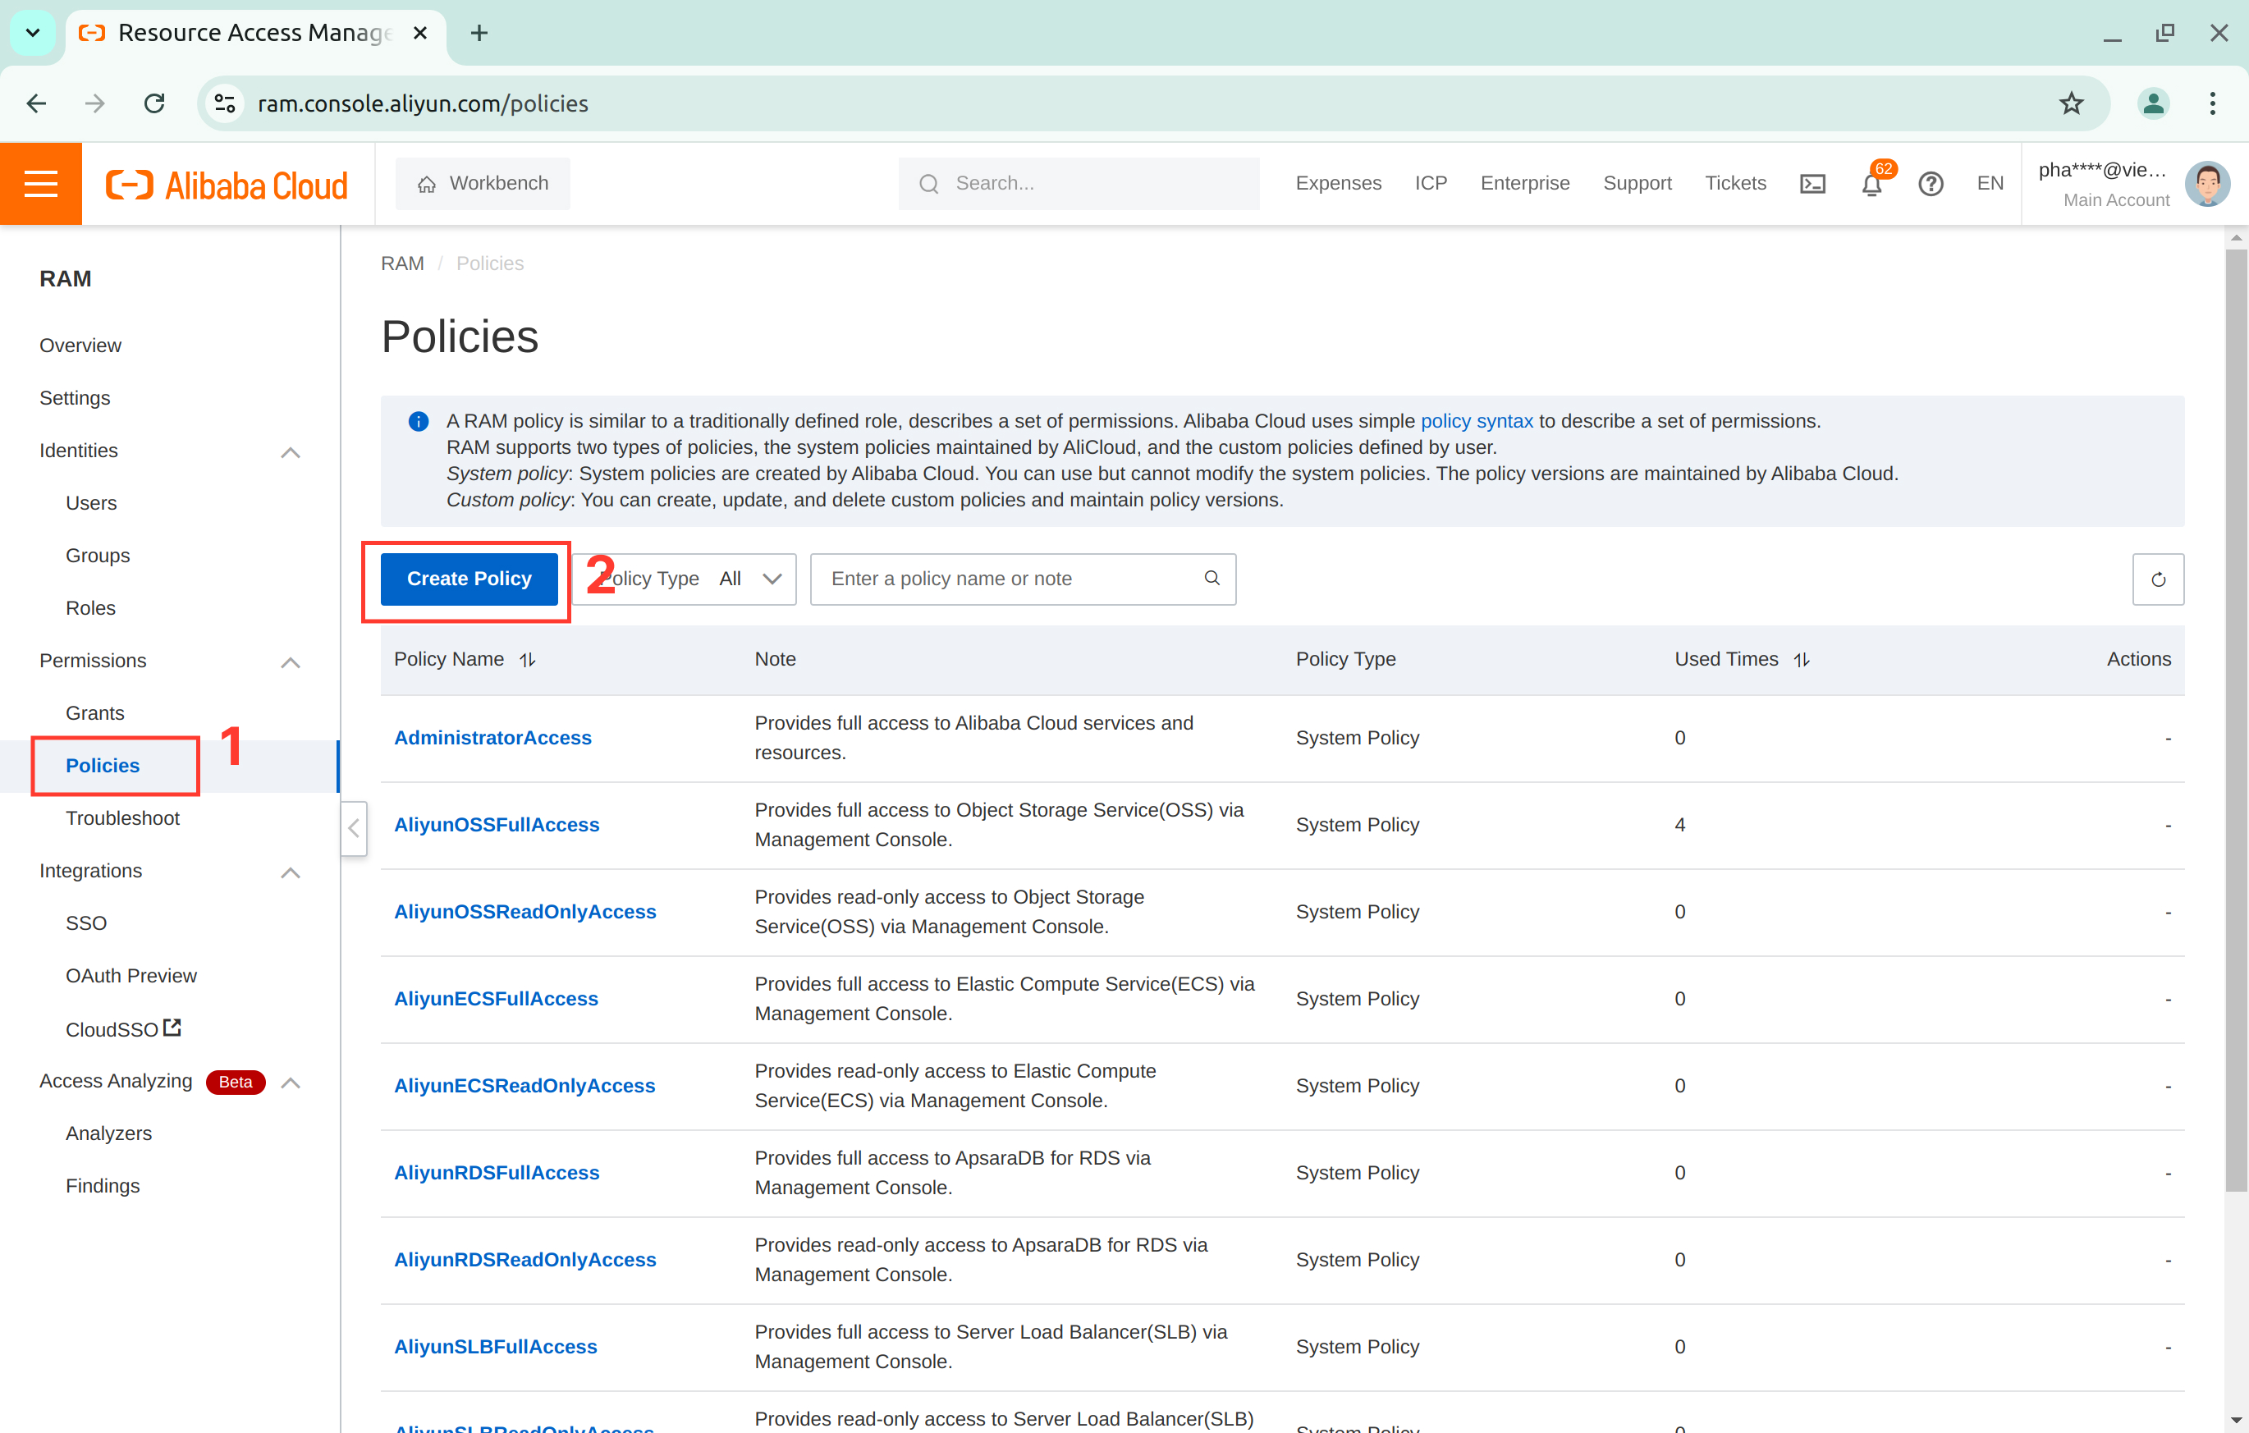Open Overview in RAM sidebar
2249x1433 pixels.
click(80, 346)
